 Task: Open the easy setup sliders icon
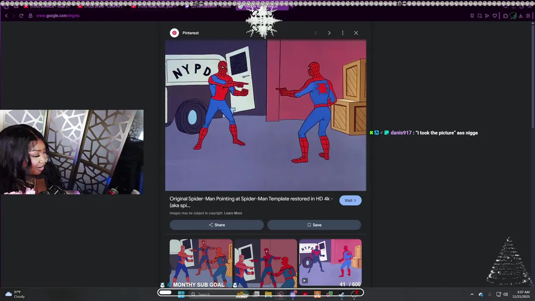pos(528,16)
